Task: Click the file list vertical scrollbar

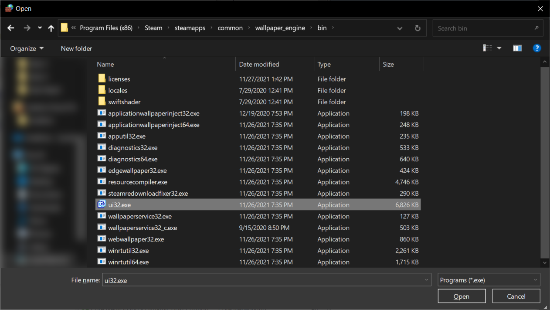Action: tap(544, 161)
